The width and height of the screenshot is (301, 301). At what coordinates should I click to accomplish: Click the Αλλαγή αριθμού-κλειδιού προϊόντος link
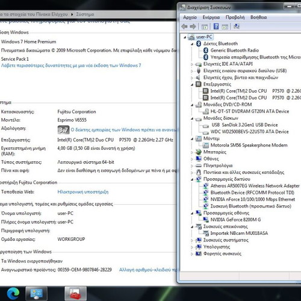148,270
